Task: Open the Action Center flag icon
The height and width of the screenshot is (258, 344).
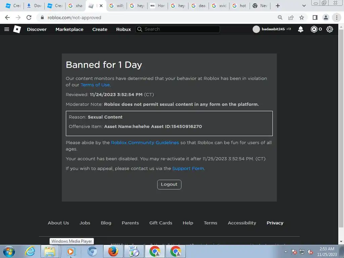Action: pyautogui.click(x=294, y=252)
